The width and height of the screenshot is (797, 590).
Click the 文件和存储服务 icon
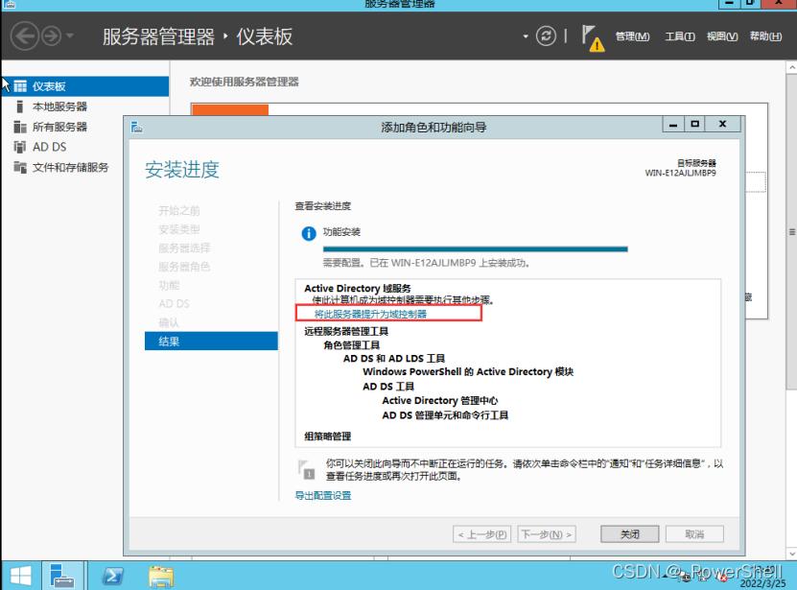pos(20,167)
